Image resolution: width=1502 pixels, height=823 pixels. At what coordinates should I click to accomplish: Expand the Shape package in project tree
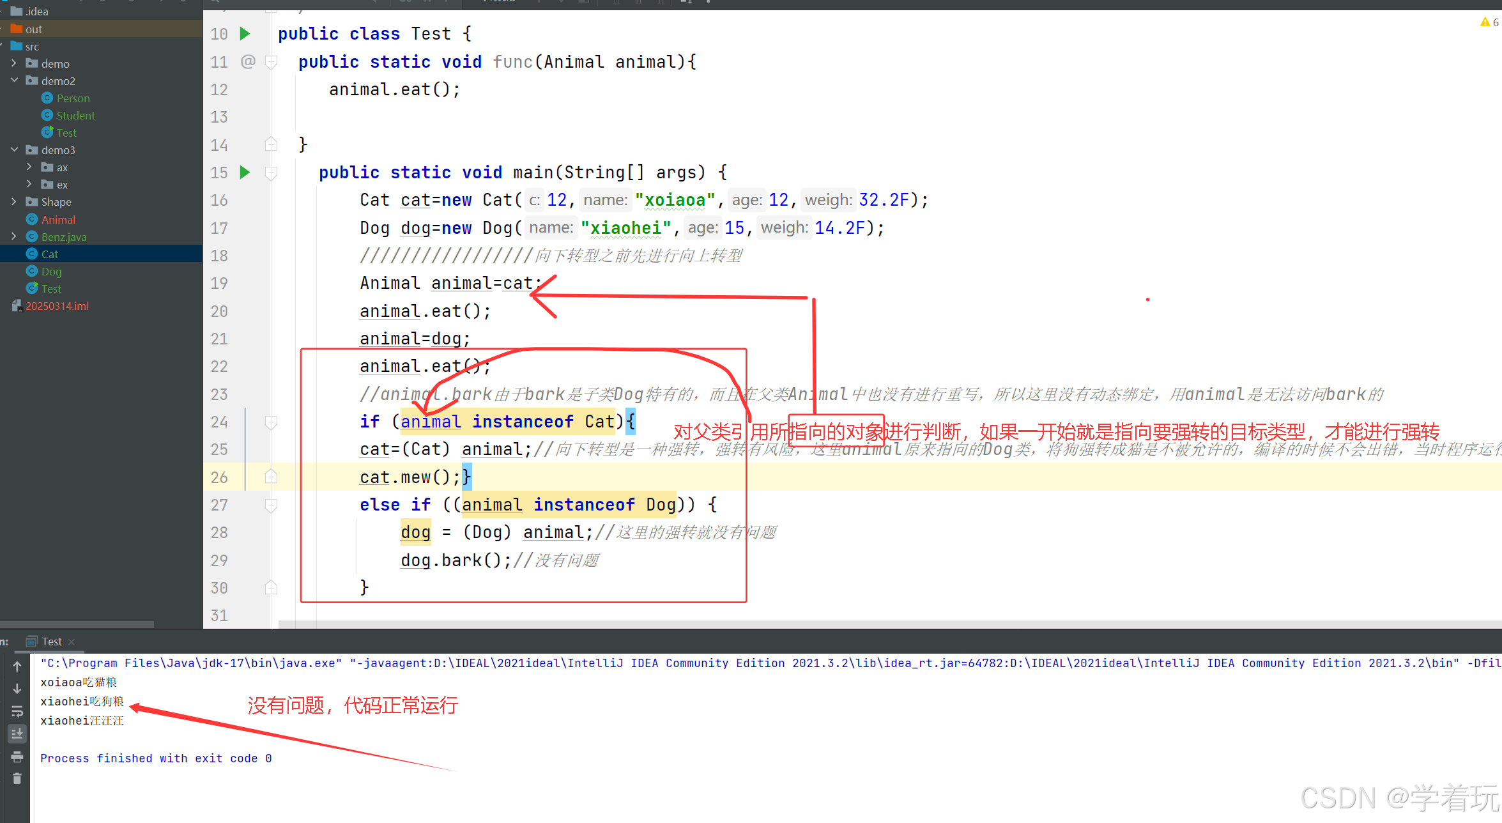pyautogui.click(x=14, y=201)
